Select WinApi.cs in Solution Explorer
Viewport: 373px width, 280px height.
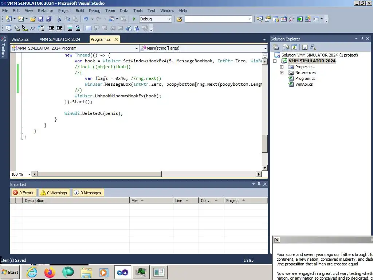coord(304,84)
